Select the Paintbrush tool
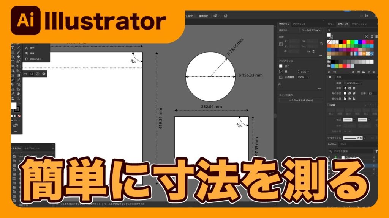The height and width of the screenshot is (218, 389). [18, 52]
